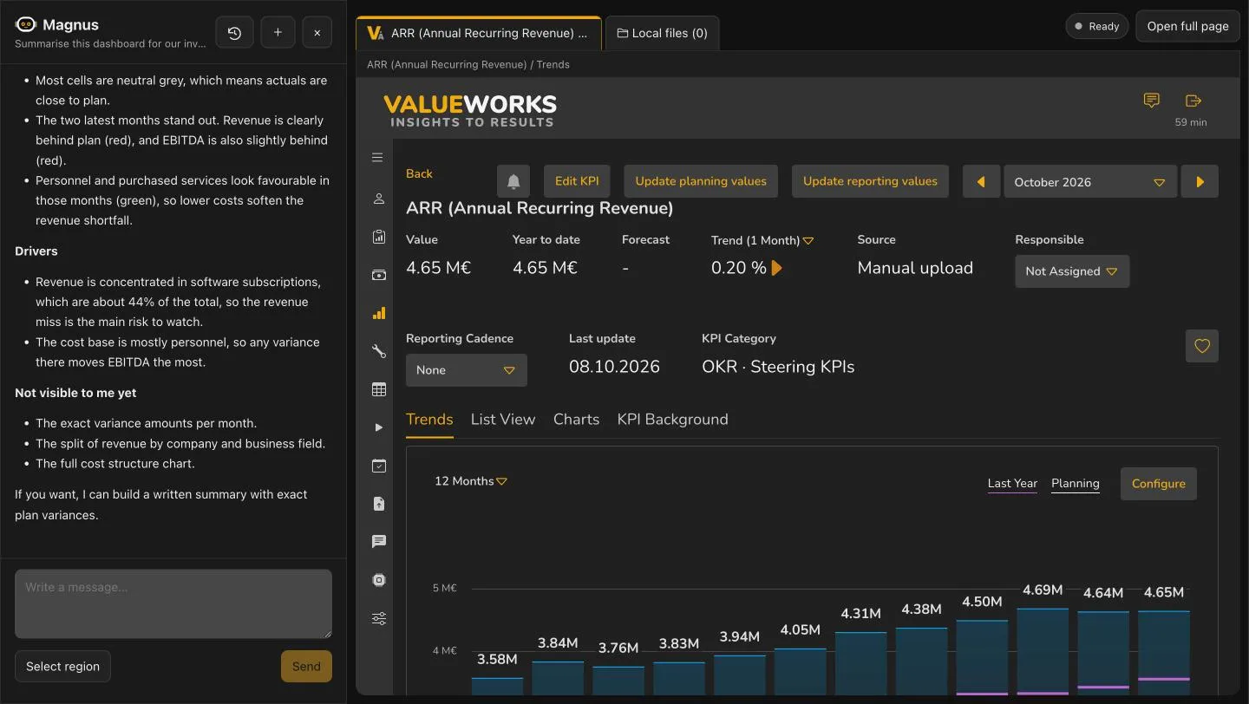
Task: Toggle the favorite heart button
Action: tap(1202, 346)
